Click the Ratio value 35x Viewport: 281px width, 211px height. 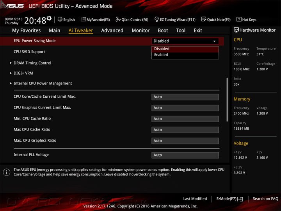click(x=237, y=84)
